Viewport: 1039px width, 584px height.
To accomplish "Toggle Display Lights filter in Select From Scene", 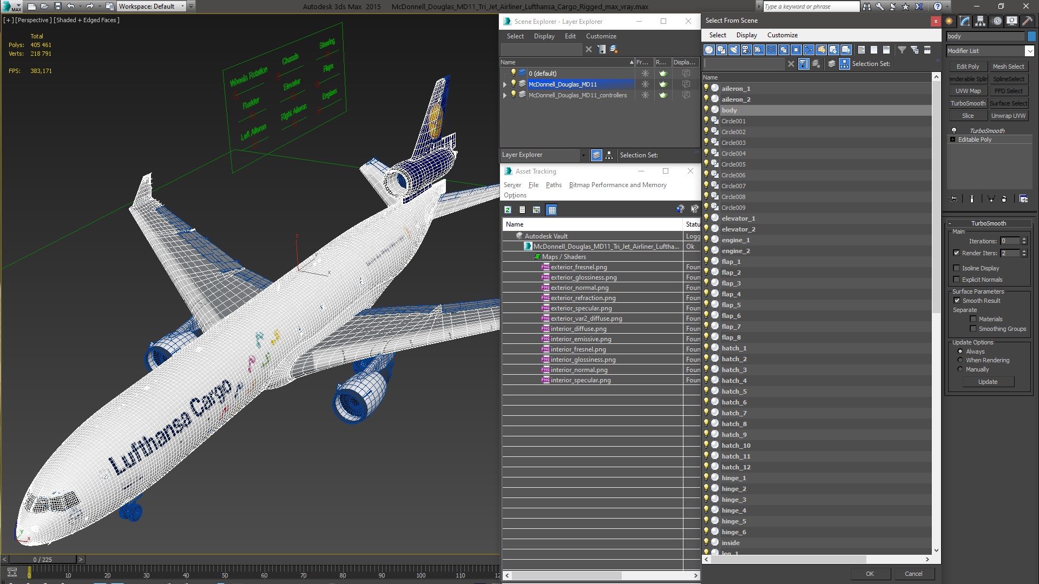I will coord(734,50).
